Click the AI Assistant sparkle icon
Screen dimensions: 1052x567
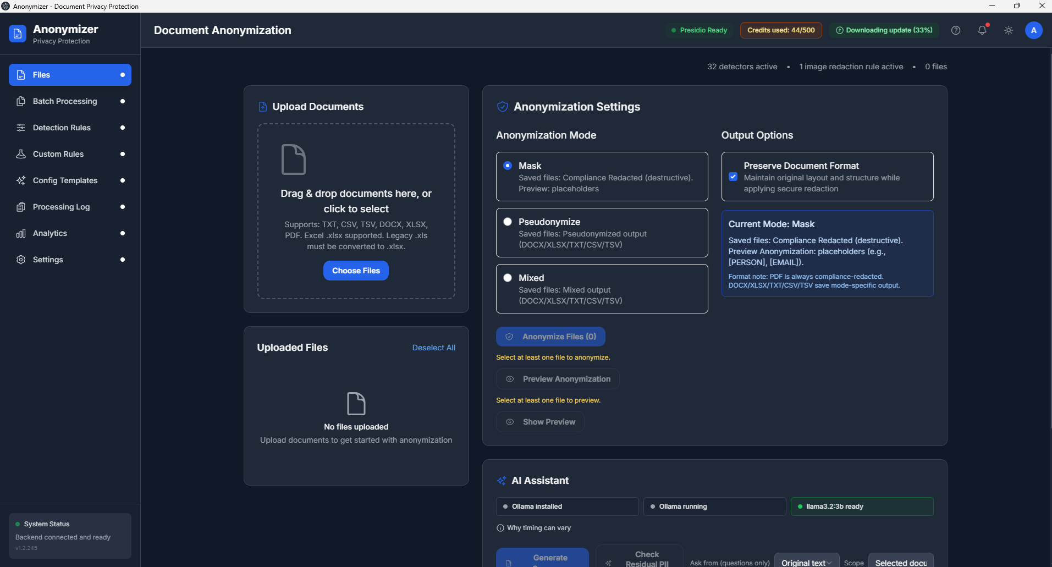click(x=502, y=481)
